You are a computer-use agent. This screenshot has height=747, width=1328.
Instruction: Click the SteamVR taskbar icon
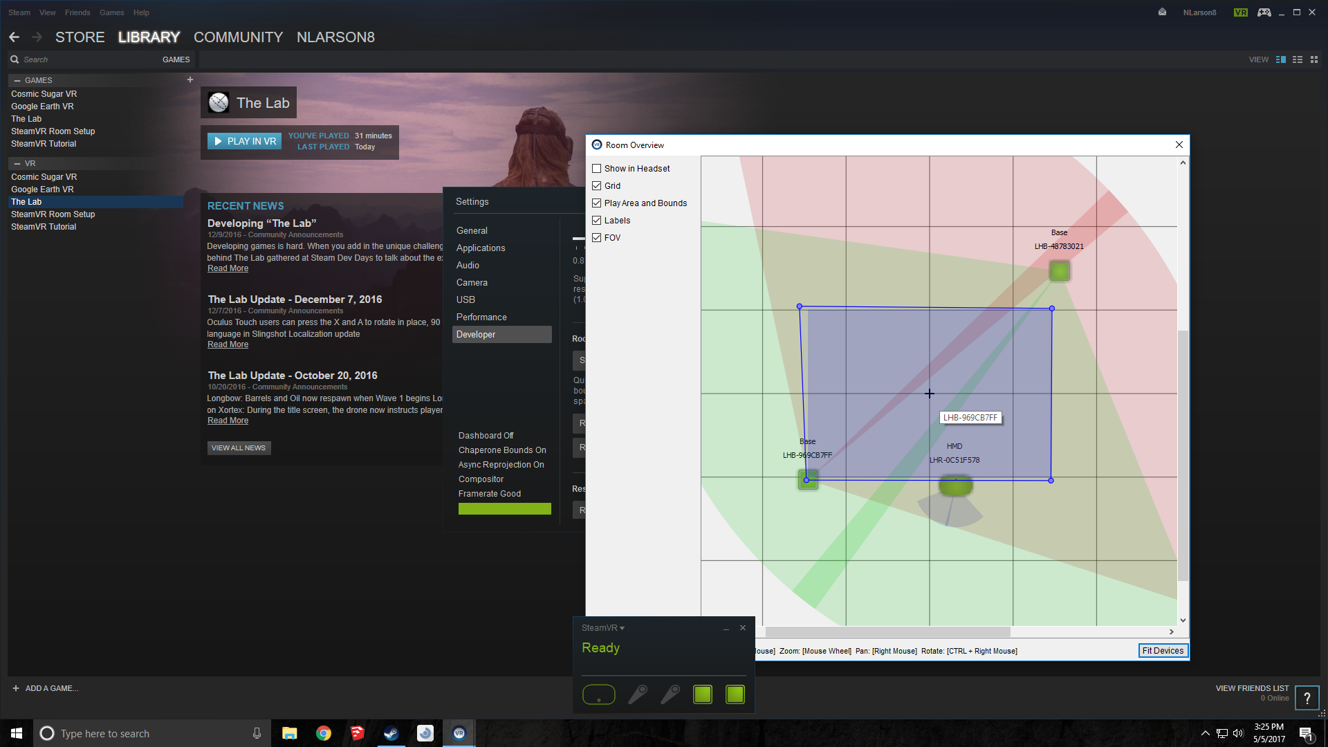[459, 733]
